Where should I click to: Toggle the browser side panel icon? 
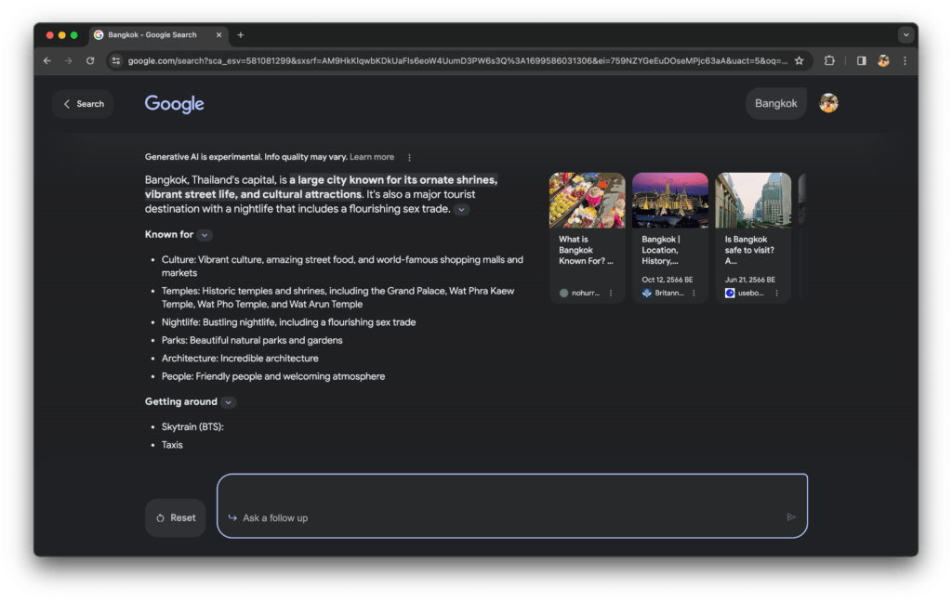[x=861, y=60]
